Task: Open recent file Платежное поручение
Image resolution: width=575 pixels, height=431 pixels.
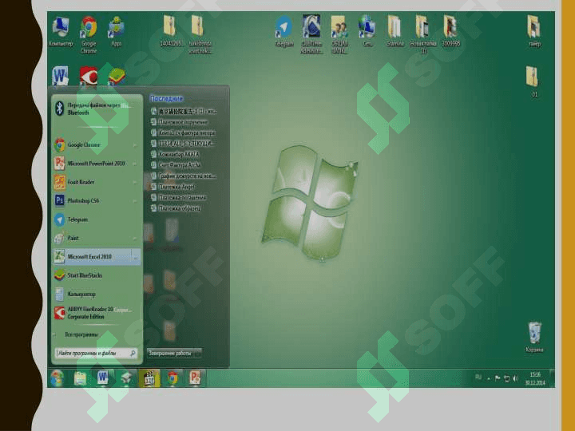Action: click(x=180, y=122)
